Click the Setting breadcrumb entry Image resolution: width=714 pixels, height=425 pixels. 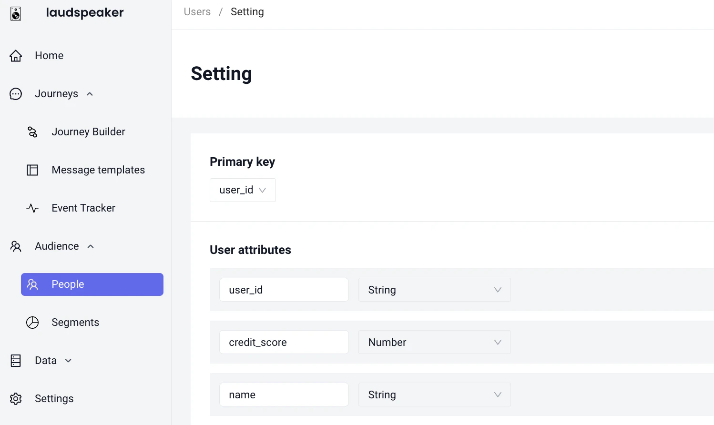[x=247, y=11]
